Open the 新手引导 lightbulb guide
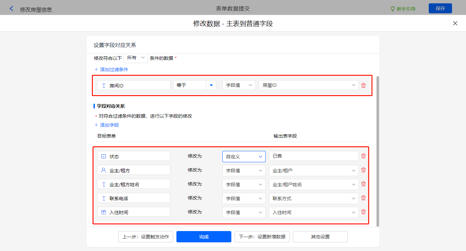 [x=403, y=9]
